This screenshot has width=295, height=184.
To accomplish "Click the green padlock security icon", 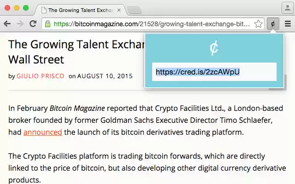I will pos(47,24).
